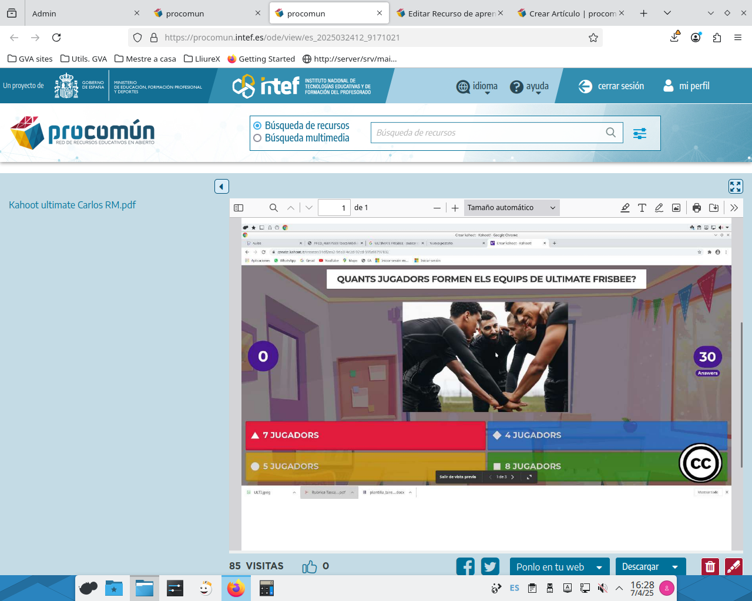Click cerrar sesión to log out

[x=612, y=86]
